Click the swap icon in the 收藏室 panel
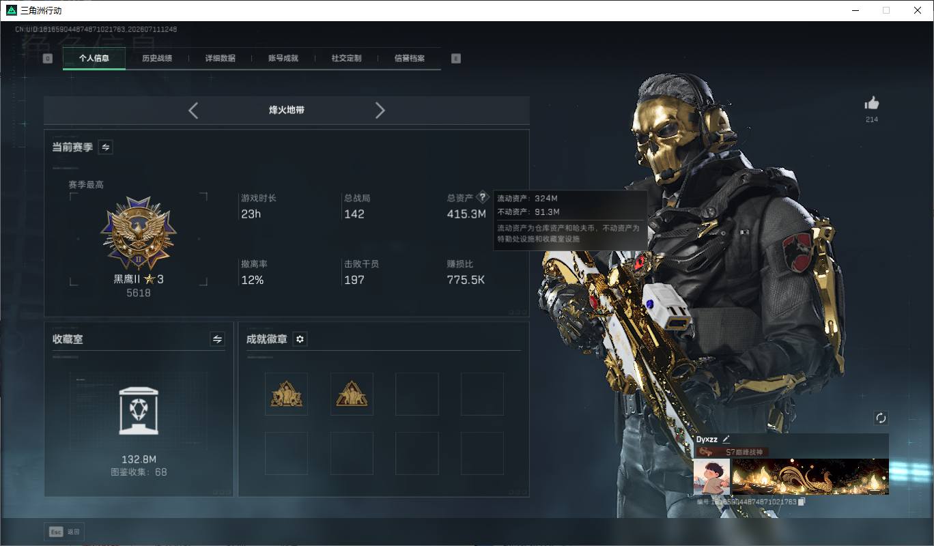Viewport: 934px width, 546px height. [x=217, y=339]
